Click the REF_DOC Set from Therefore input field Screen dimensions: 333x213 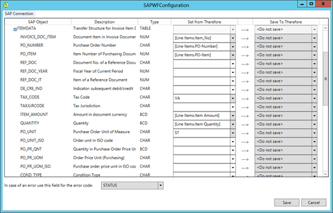pyautogui.click(x=202, y=64)
